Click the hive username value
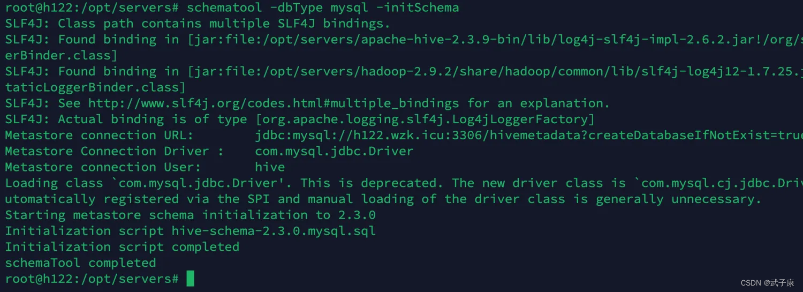Viewport: 803px width, 292px height. (270, 167)
